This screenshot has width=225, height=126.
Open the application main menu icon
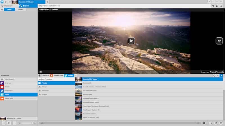(x=2, y=2)
